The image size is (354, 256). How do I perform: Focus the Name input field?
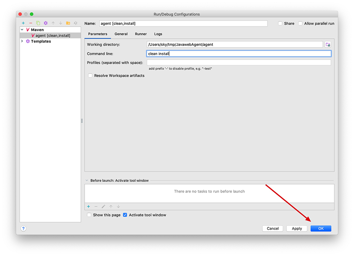pyautogui.click(x=183, y=23)
